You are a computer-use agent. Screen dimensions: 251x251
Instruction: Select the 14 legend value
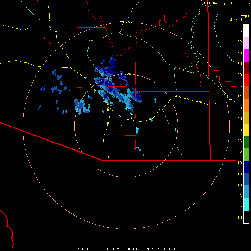[240, 174]
